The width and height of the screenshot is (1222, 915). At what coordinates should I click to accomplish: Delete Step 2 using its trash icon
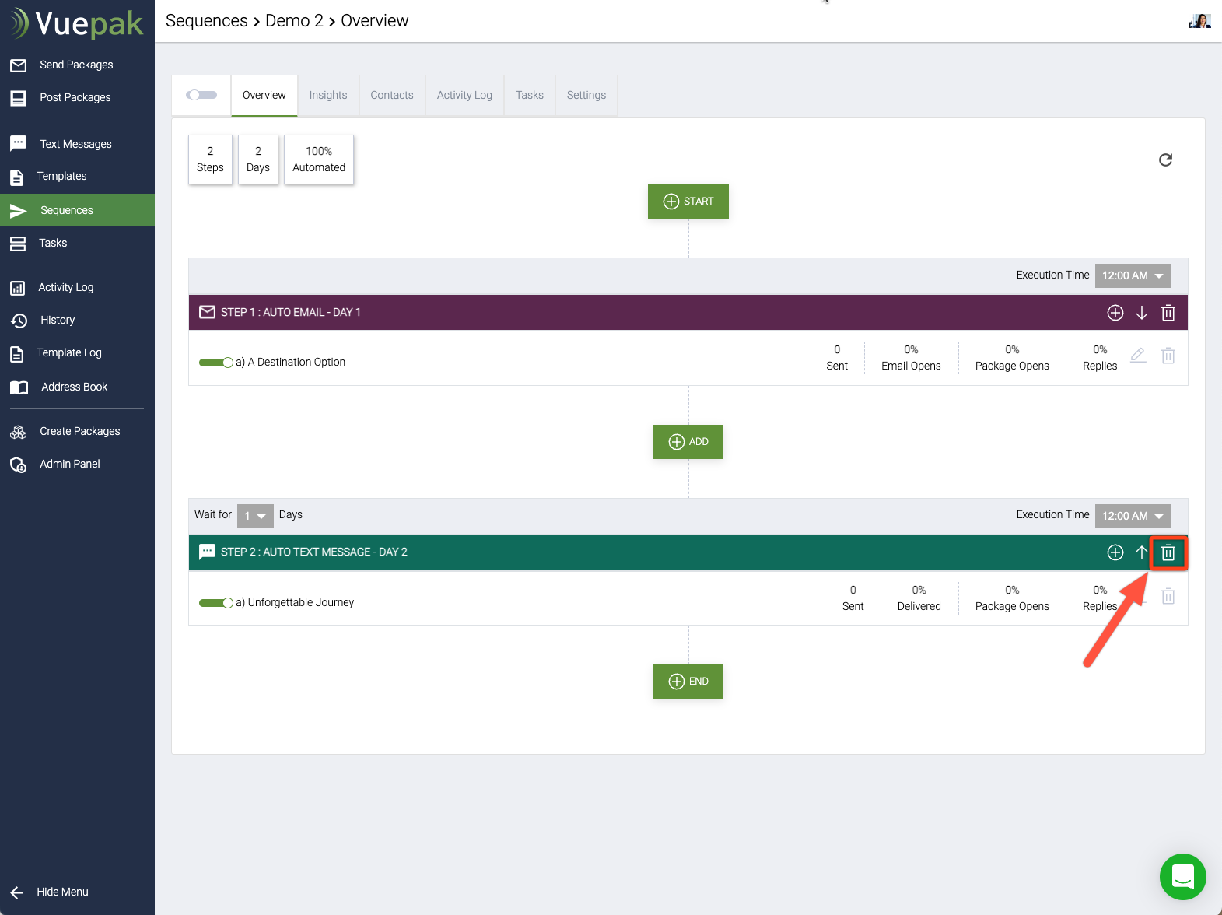[x=1168, y=552]
